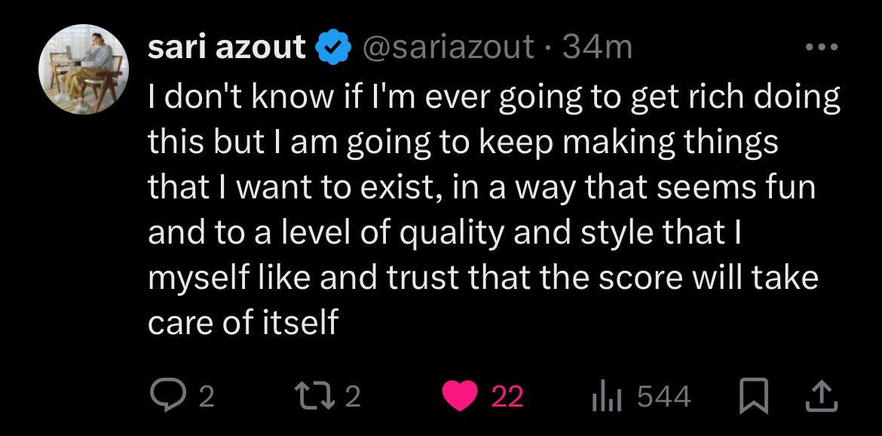Click the pink like count 22
The height and width of the screenshot is (436, 882).
point(507,397)
